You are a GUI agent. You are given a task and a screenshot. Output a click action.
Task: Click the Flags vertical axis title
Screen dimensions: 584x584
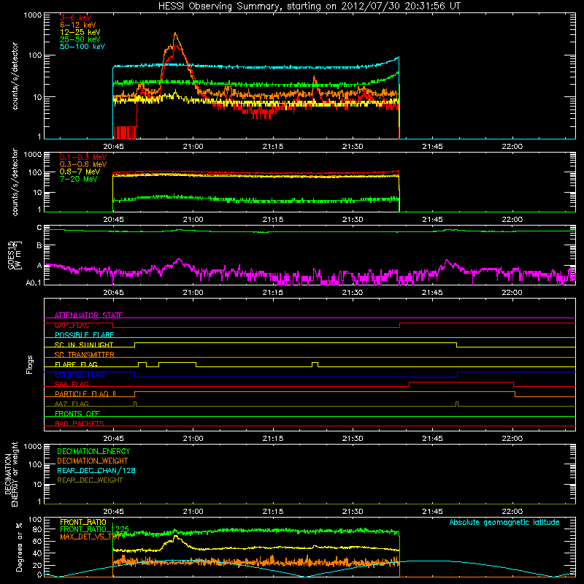tap(30, 364)
